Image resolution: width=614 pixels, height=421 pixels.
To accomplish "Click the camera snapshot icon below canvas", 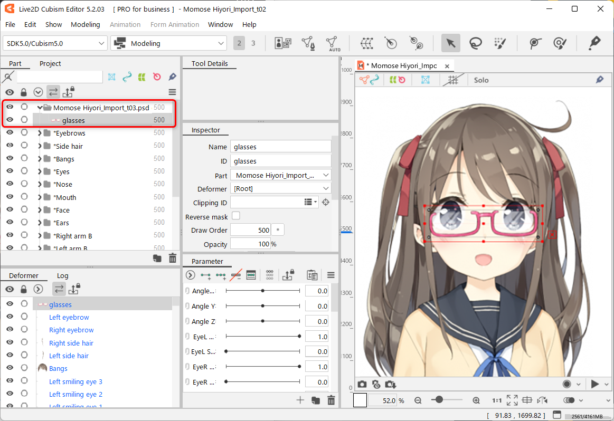I will [362, 384].
